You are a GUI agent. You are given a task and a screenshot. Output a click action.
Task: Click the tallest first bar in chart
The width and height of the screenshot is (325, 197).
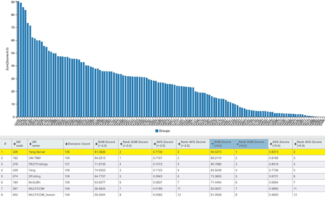pyautogui.click(x=18, y=59)
